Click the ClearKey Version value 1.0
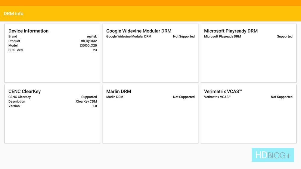This screenshot has width=301, height=169. click(94, 106)
